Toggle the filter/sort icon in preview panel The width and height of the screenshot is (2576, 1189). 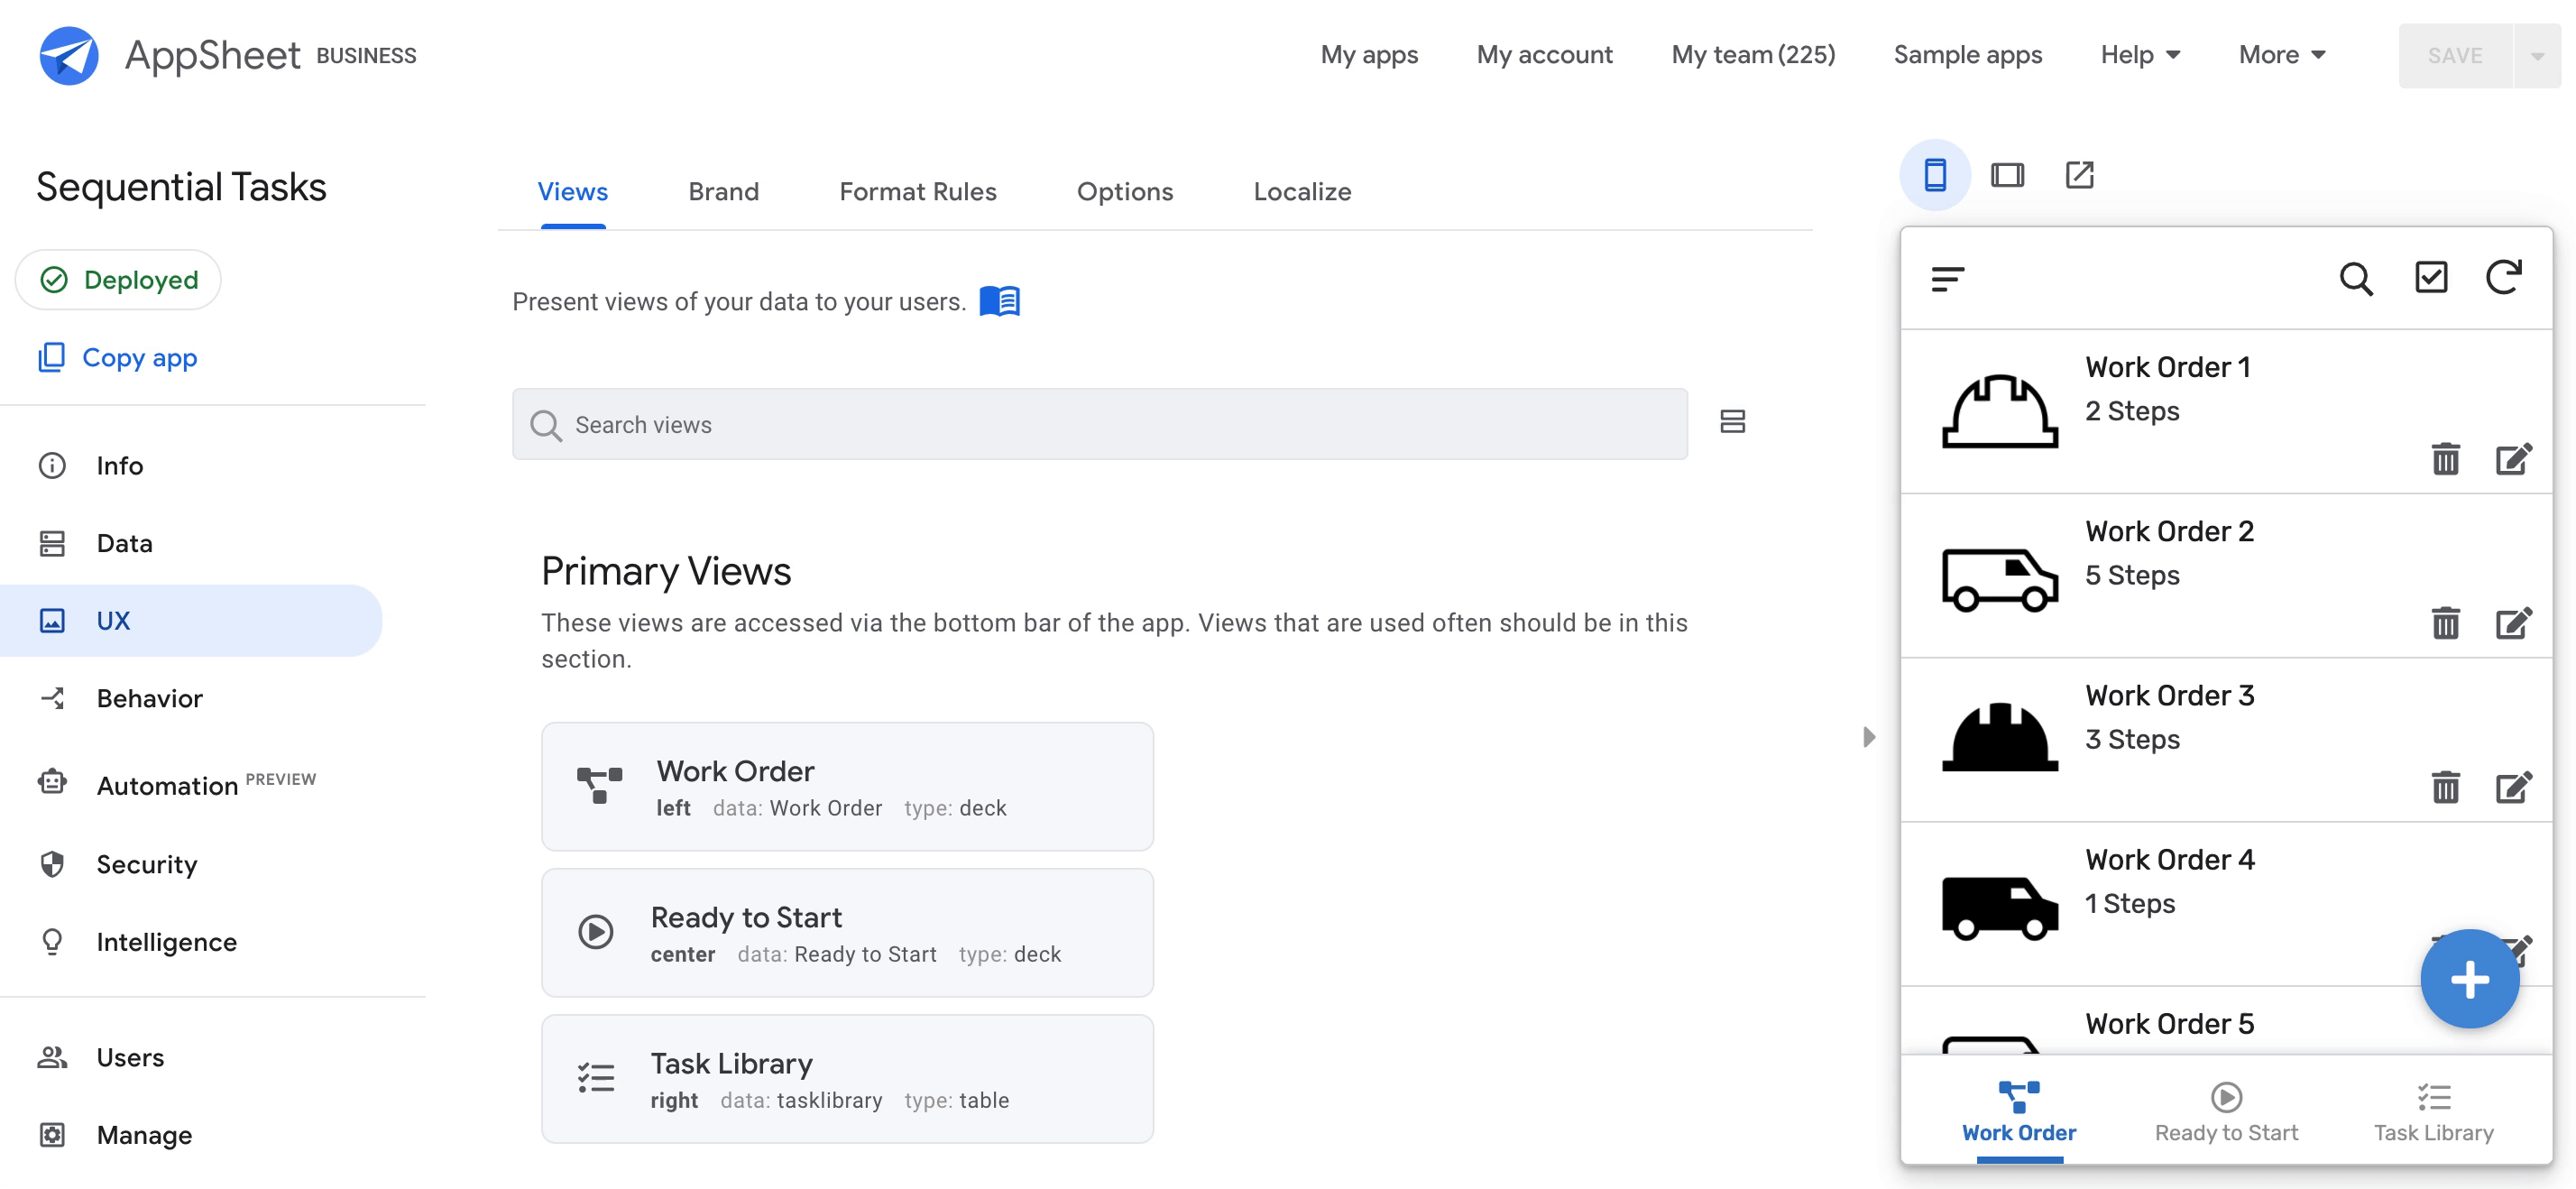pyautogui.click(x=1946, y=278)
